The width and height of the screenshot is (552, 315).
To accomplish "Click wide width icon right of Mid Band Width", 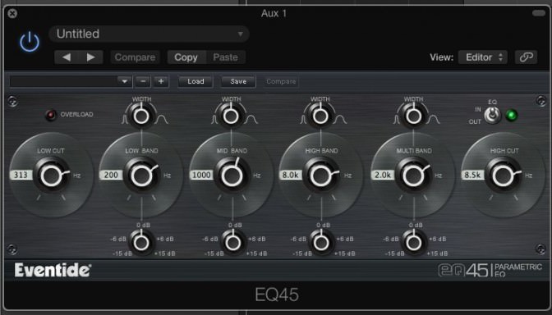I will 252,120.
